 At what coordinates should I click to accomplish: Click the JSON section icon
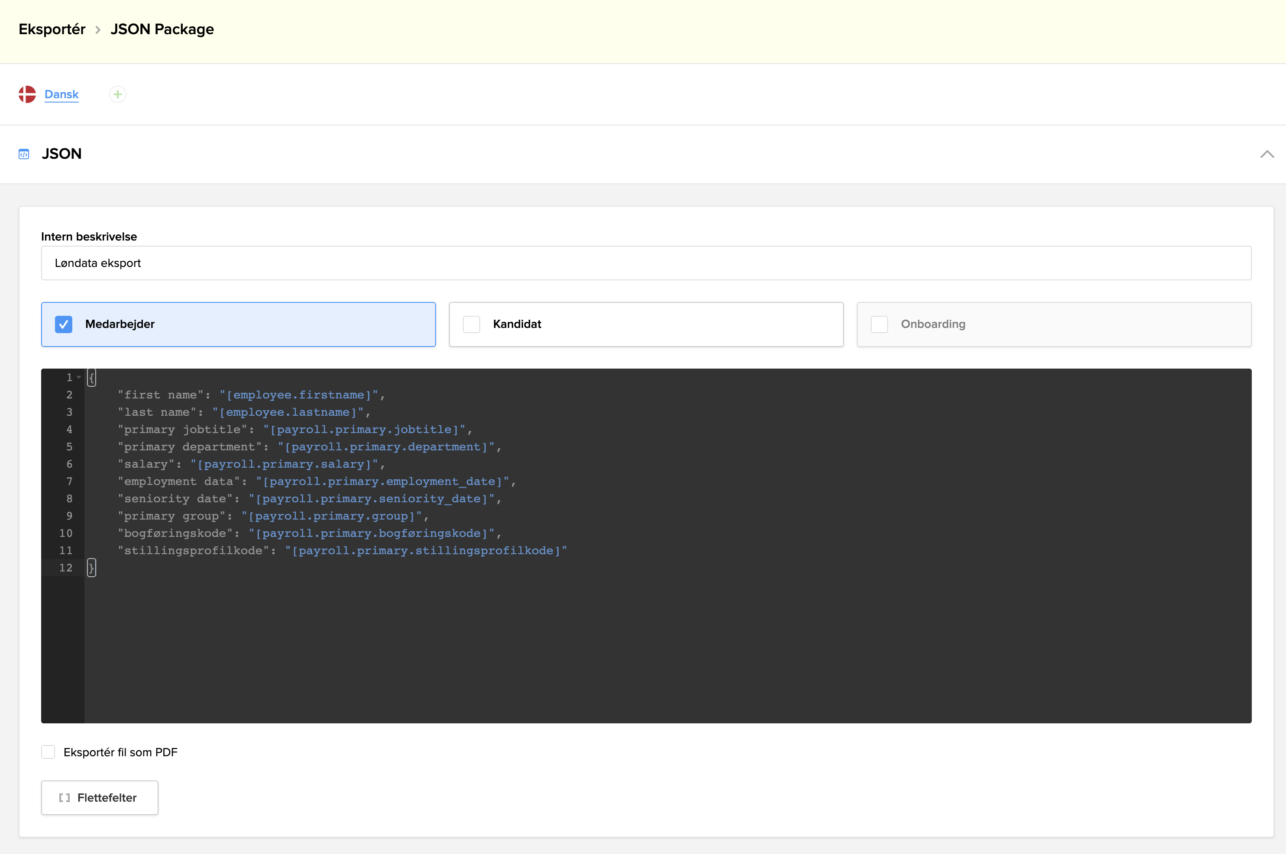point(24,154)
